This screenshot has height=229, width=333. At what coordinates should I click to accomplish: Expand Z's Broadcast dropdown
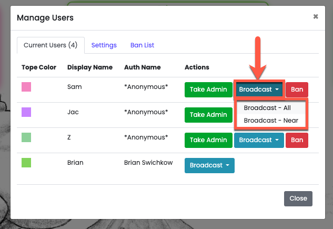pos(259,140)
